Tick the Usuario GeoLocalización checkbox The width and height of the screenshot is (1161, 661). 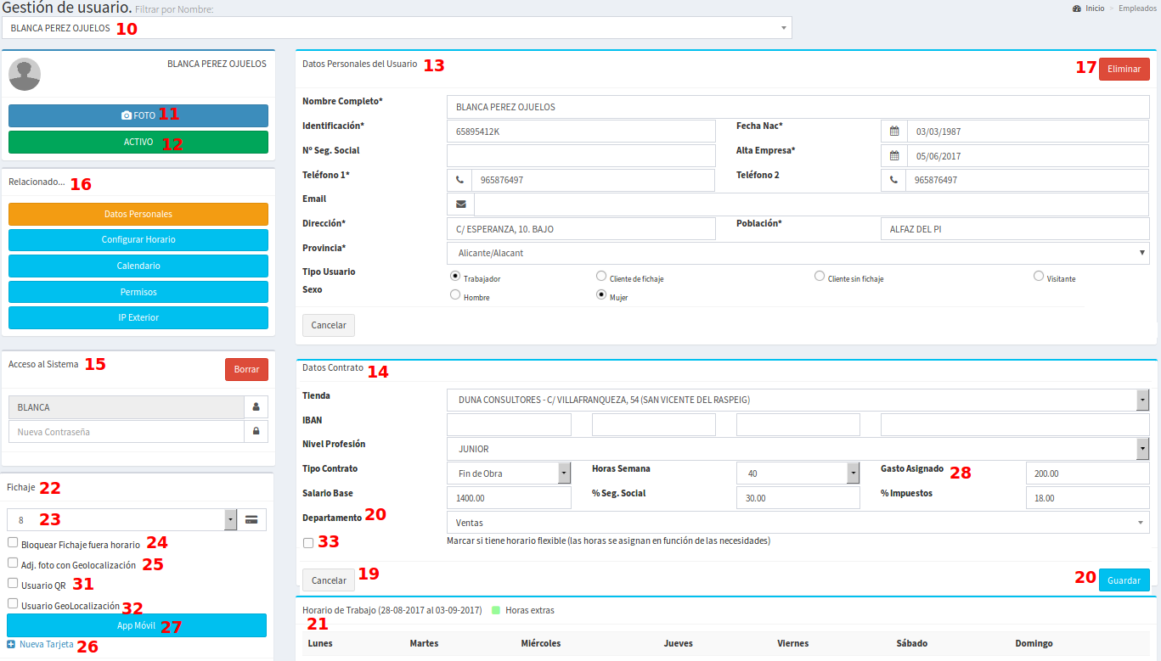(x=13, y=603)
